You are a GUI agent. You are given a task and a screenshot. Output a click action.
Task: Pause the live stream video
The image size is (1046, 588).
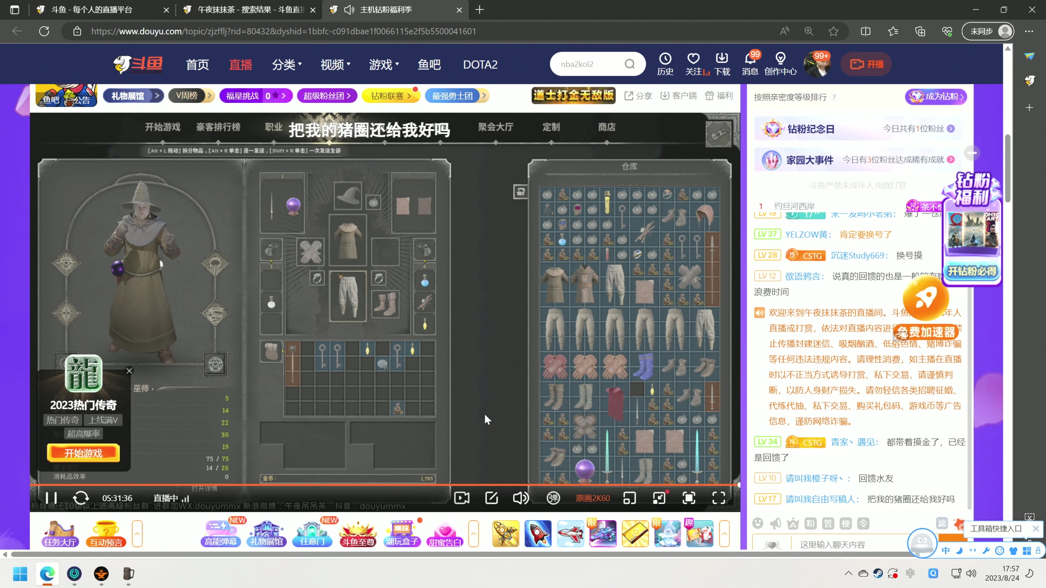pos(51,498)
